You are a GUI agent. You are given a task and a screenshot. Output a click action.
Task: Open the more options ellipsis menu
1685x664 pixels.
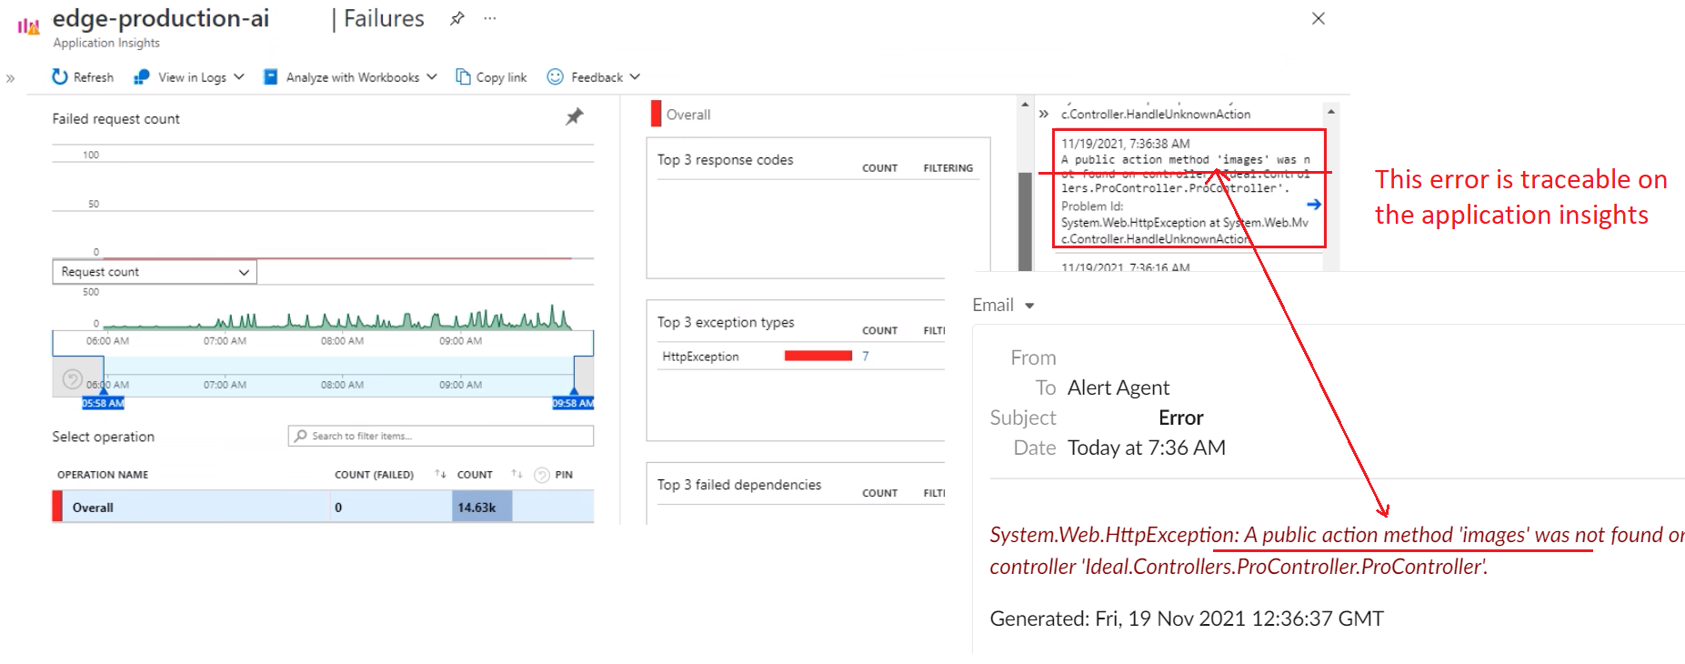490,18
